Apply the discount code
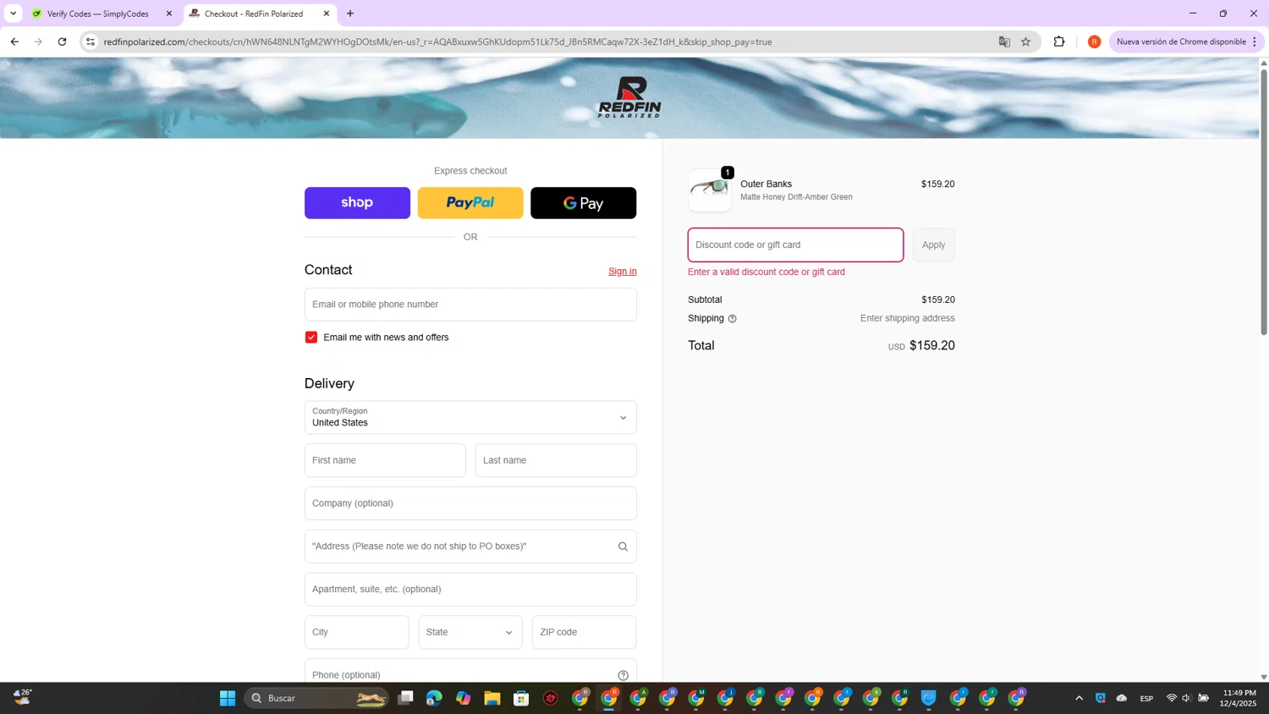 (x=933, y=244)
